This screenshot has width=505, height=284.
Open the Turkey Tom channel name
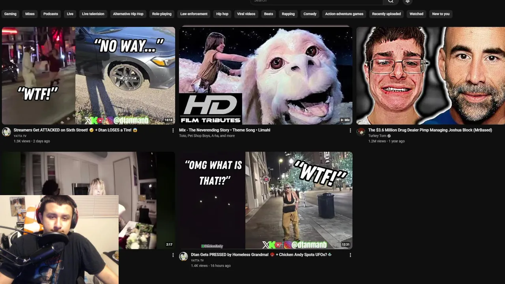click(377, 136)
